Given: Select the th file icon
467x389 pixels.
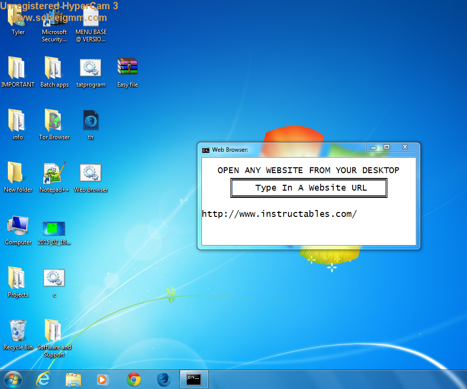Looking at the screenshot, I should 91,124.
